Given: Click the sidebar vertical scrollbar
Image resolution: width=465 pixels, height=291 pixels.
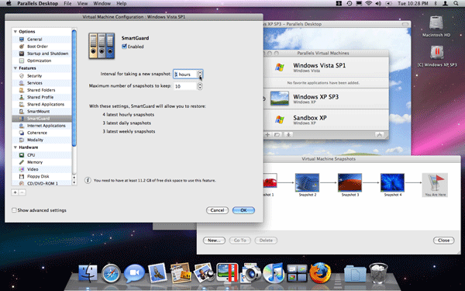Looking at the screenshot, I should click(x=74, y=89).
